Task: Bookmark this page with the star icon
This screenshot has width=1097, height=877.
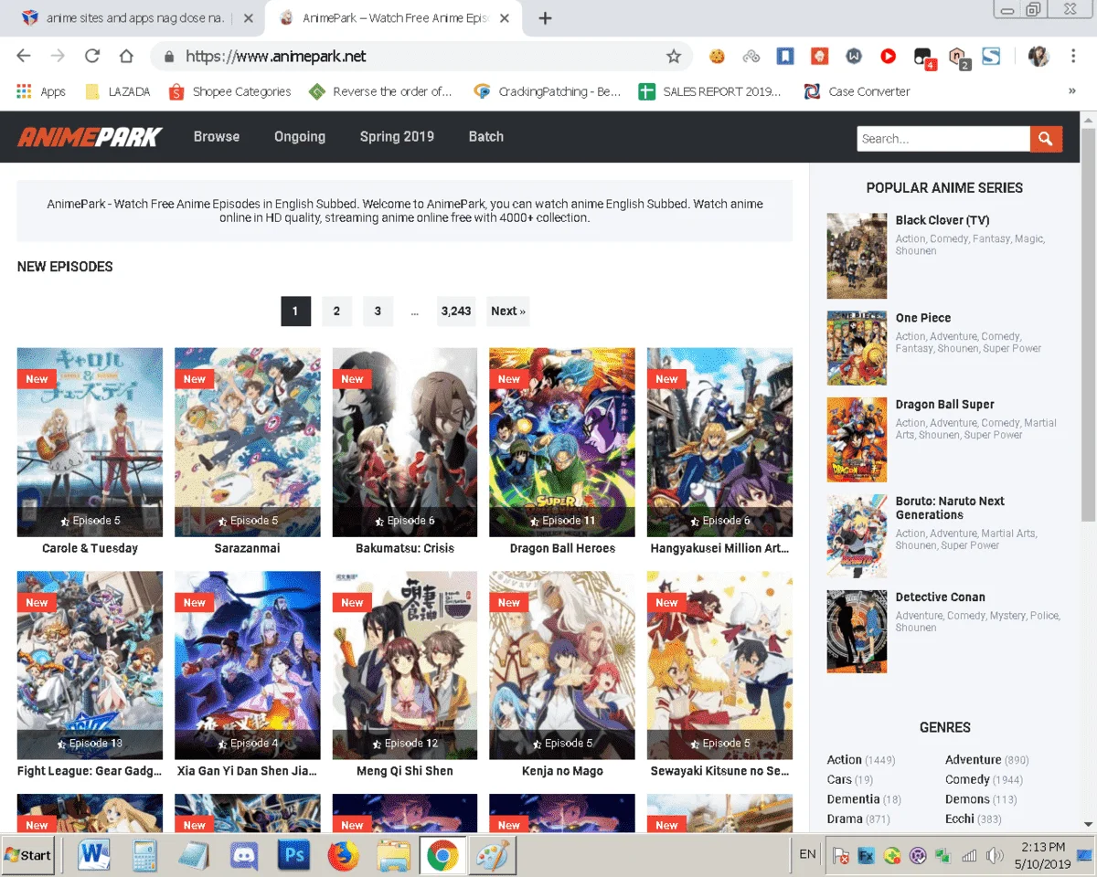Action: tap(674, 57)
